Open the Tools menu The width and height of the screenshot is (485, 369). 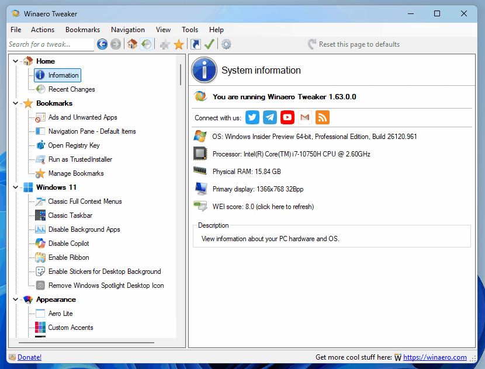click(189, 30)
